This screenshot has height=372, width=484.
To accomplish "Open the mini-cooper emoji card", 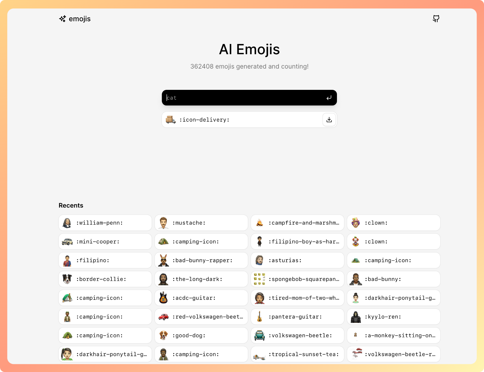I will 105,242.
